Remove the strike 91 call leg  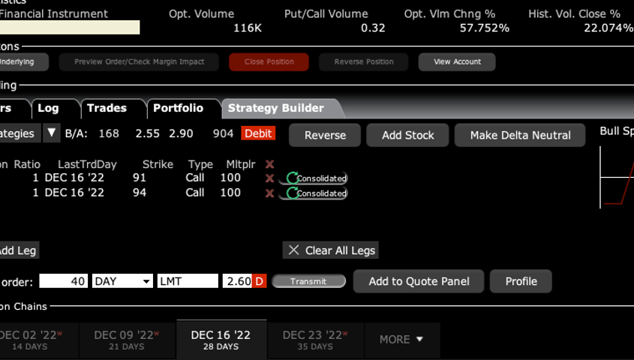(x=269, y=178)
